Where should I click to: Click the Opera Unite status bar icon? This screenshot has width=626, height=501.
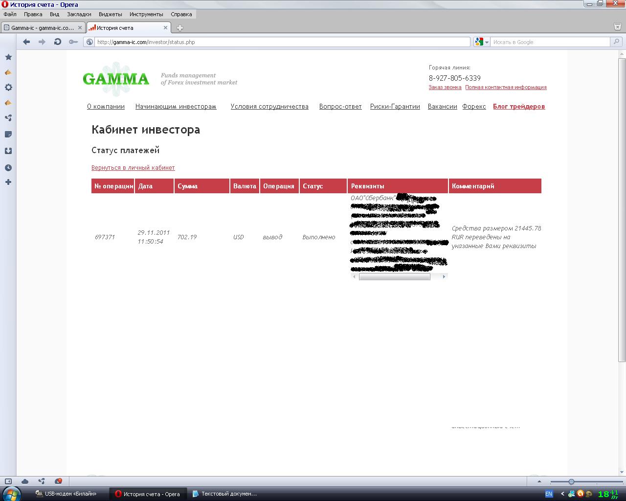pos(42,481)
